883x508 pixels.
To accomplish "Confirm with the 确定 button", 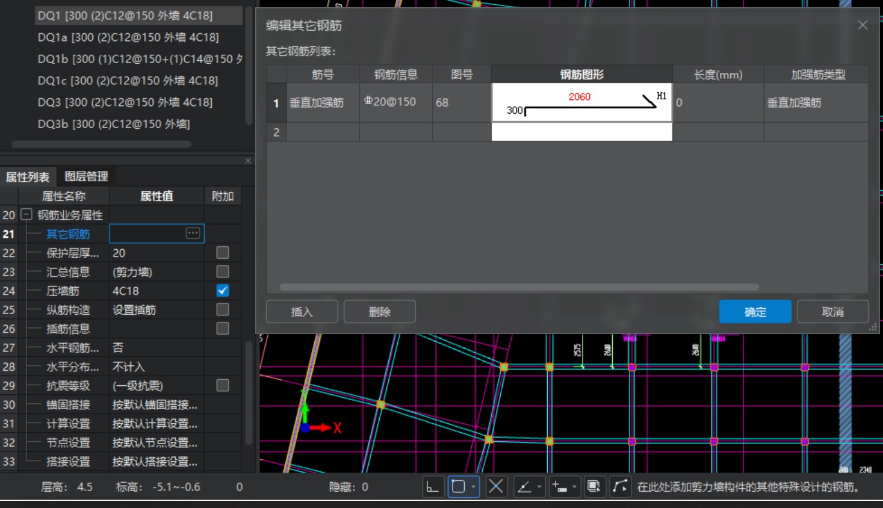I will tap(755, 312).
